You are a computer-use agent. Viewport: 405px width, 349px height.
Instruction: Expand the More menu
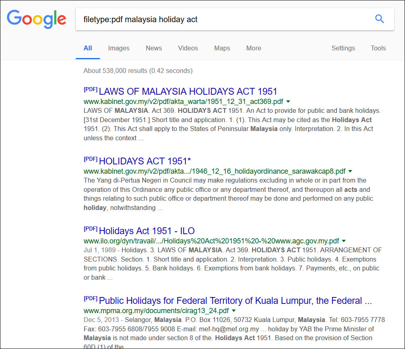tap(253, 48)
